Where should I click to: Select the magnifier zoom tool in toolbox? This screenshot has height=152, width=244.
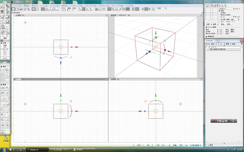7,32
